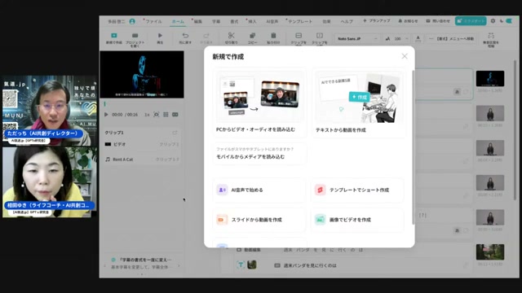Image resolution: width=522 pixels, height=293 pixels.
Task: Toggle the dark mode switch
Action: pyautogui.click(x=509, y=21)
